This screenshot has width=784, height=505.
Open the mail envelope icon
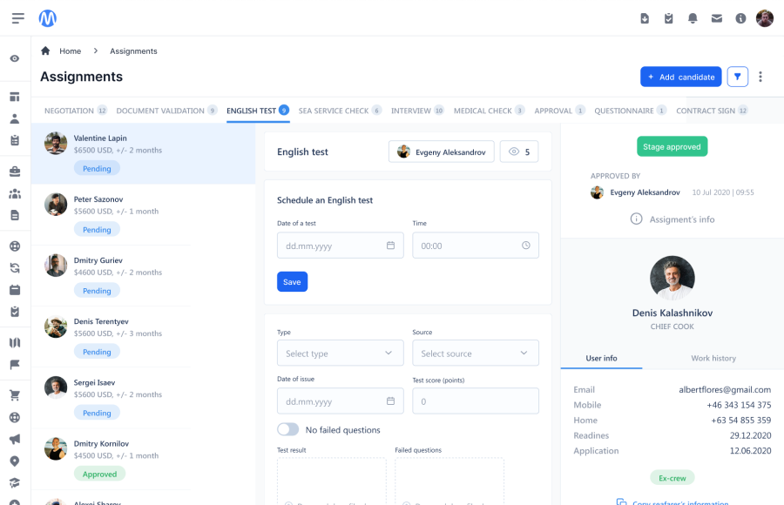tap(717, 18)
